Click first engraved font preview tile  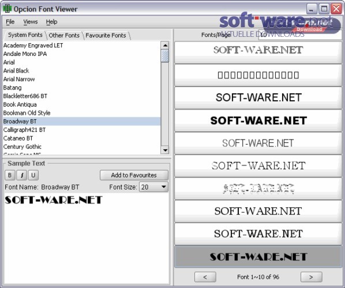258,52
